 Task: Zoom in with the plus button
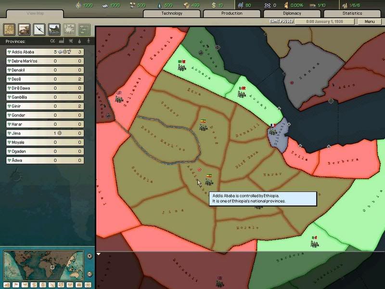[x=90, y=256]
